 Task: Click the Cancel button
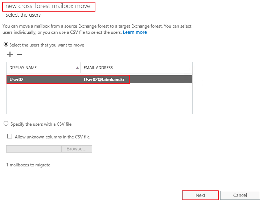point(240,195)
